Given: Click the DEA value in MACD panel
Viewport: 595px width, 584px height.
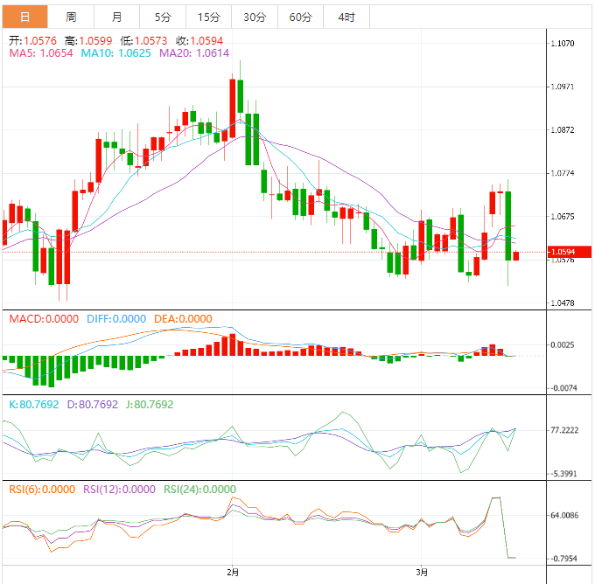Looking at the screenshot, I should [x=182, y=319].
